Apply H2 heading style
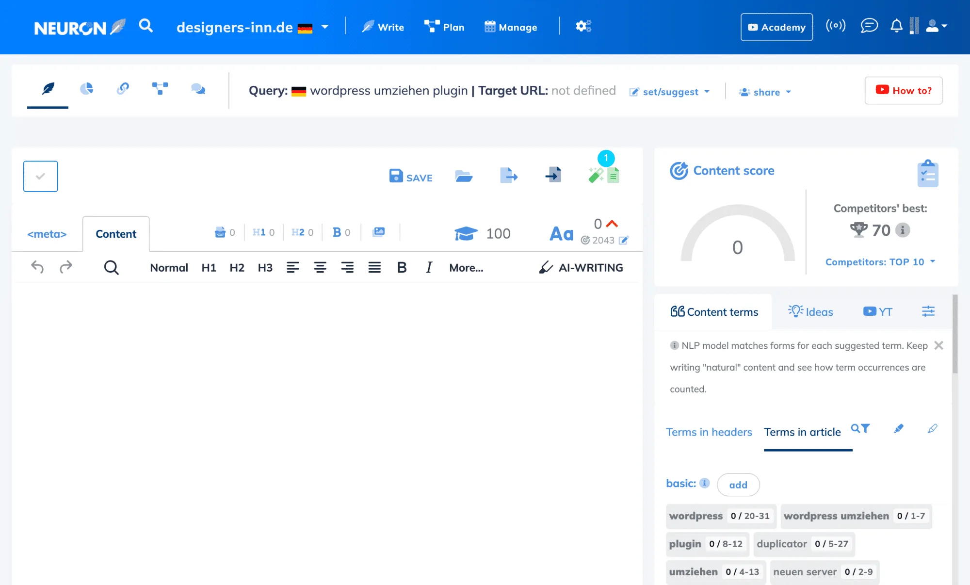The image size is (970, 585). [237, 268]
